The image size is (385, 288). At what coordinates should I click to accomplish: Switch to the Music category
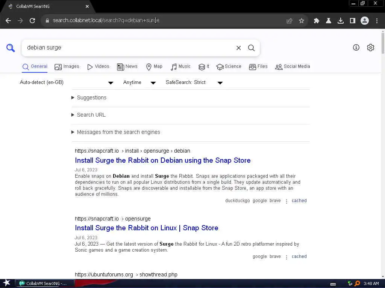(x=180, y=67)
